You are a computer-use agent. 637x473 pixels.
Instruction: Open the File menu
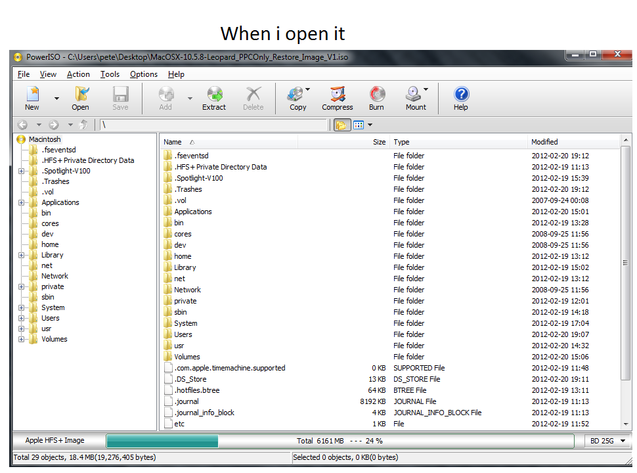24,74
